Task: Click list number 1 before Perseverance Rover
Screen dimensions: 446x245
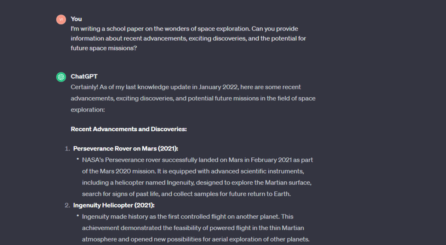Action: tap(67, 149)
